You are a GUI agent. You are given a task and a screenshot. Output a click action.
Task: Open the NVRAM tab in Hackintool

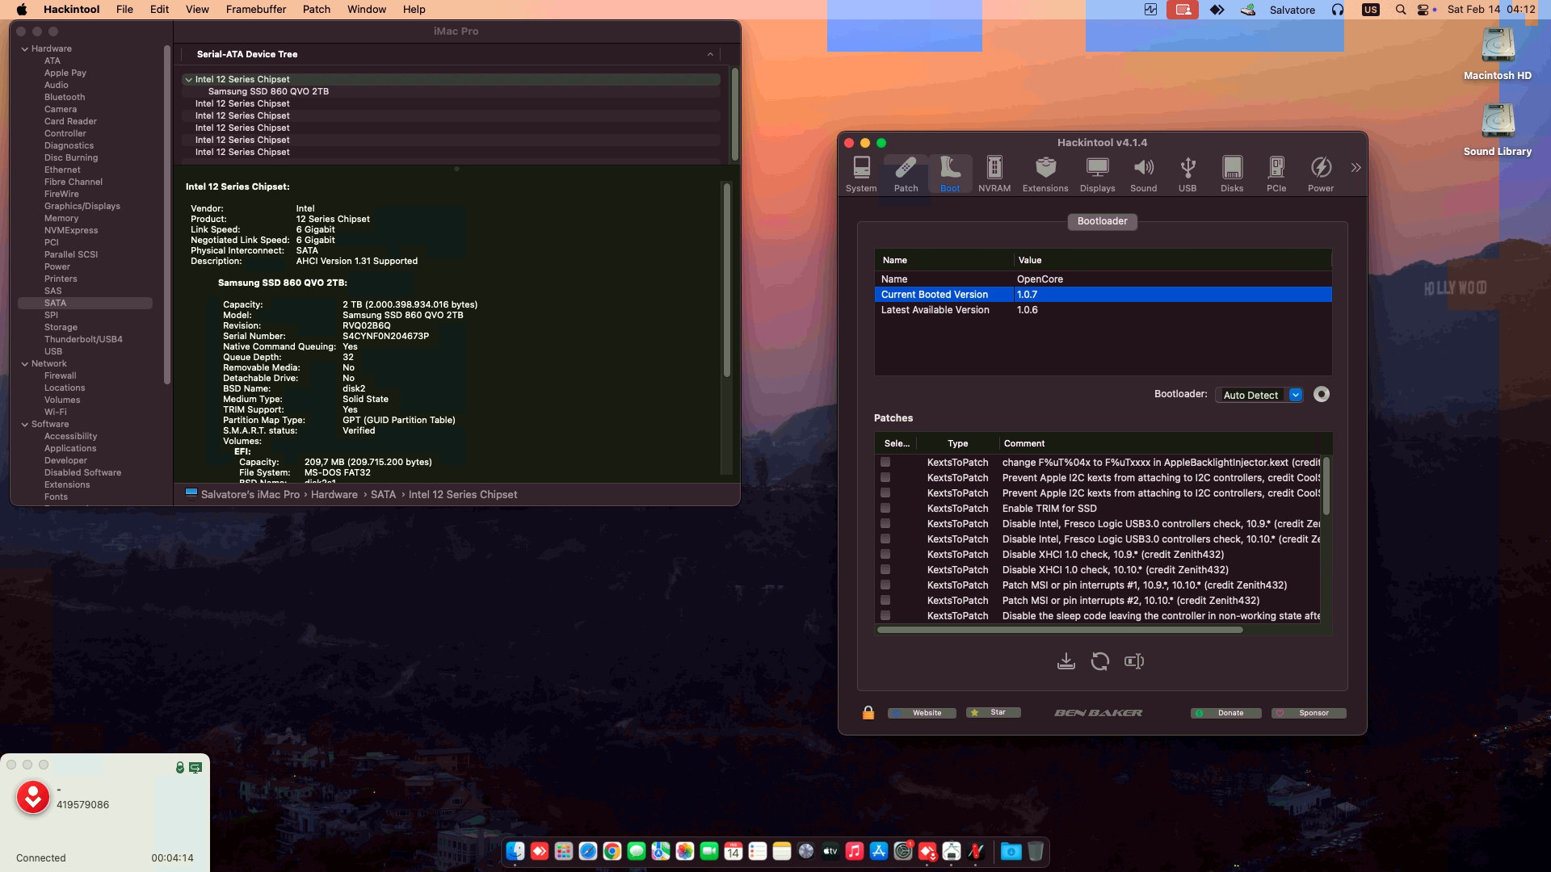pyautogui.click(x=994, y=174)
